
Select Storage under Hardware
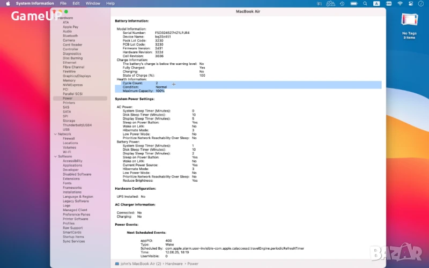point(69,121)
